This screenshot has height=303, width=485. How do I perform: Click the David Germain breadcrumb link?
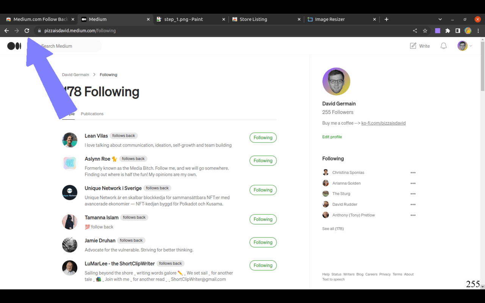point(75,75)
